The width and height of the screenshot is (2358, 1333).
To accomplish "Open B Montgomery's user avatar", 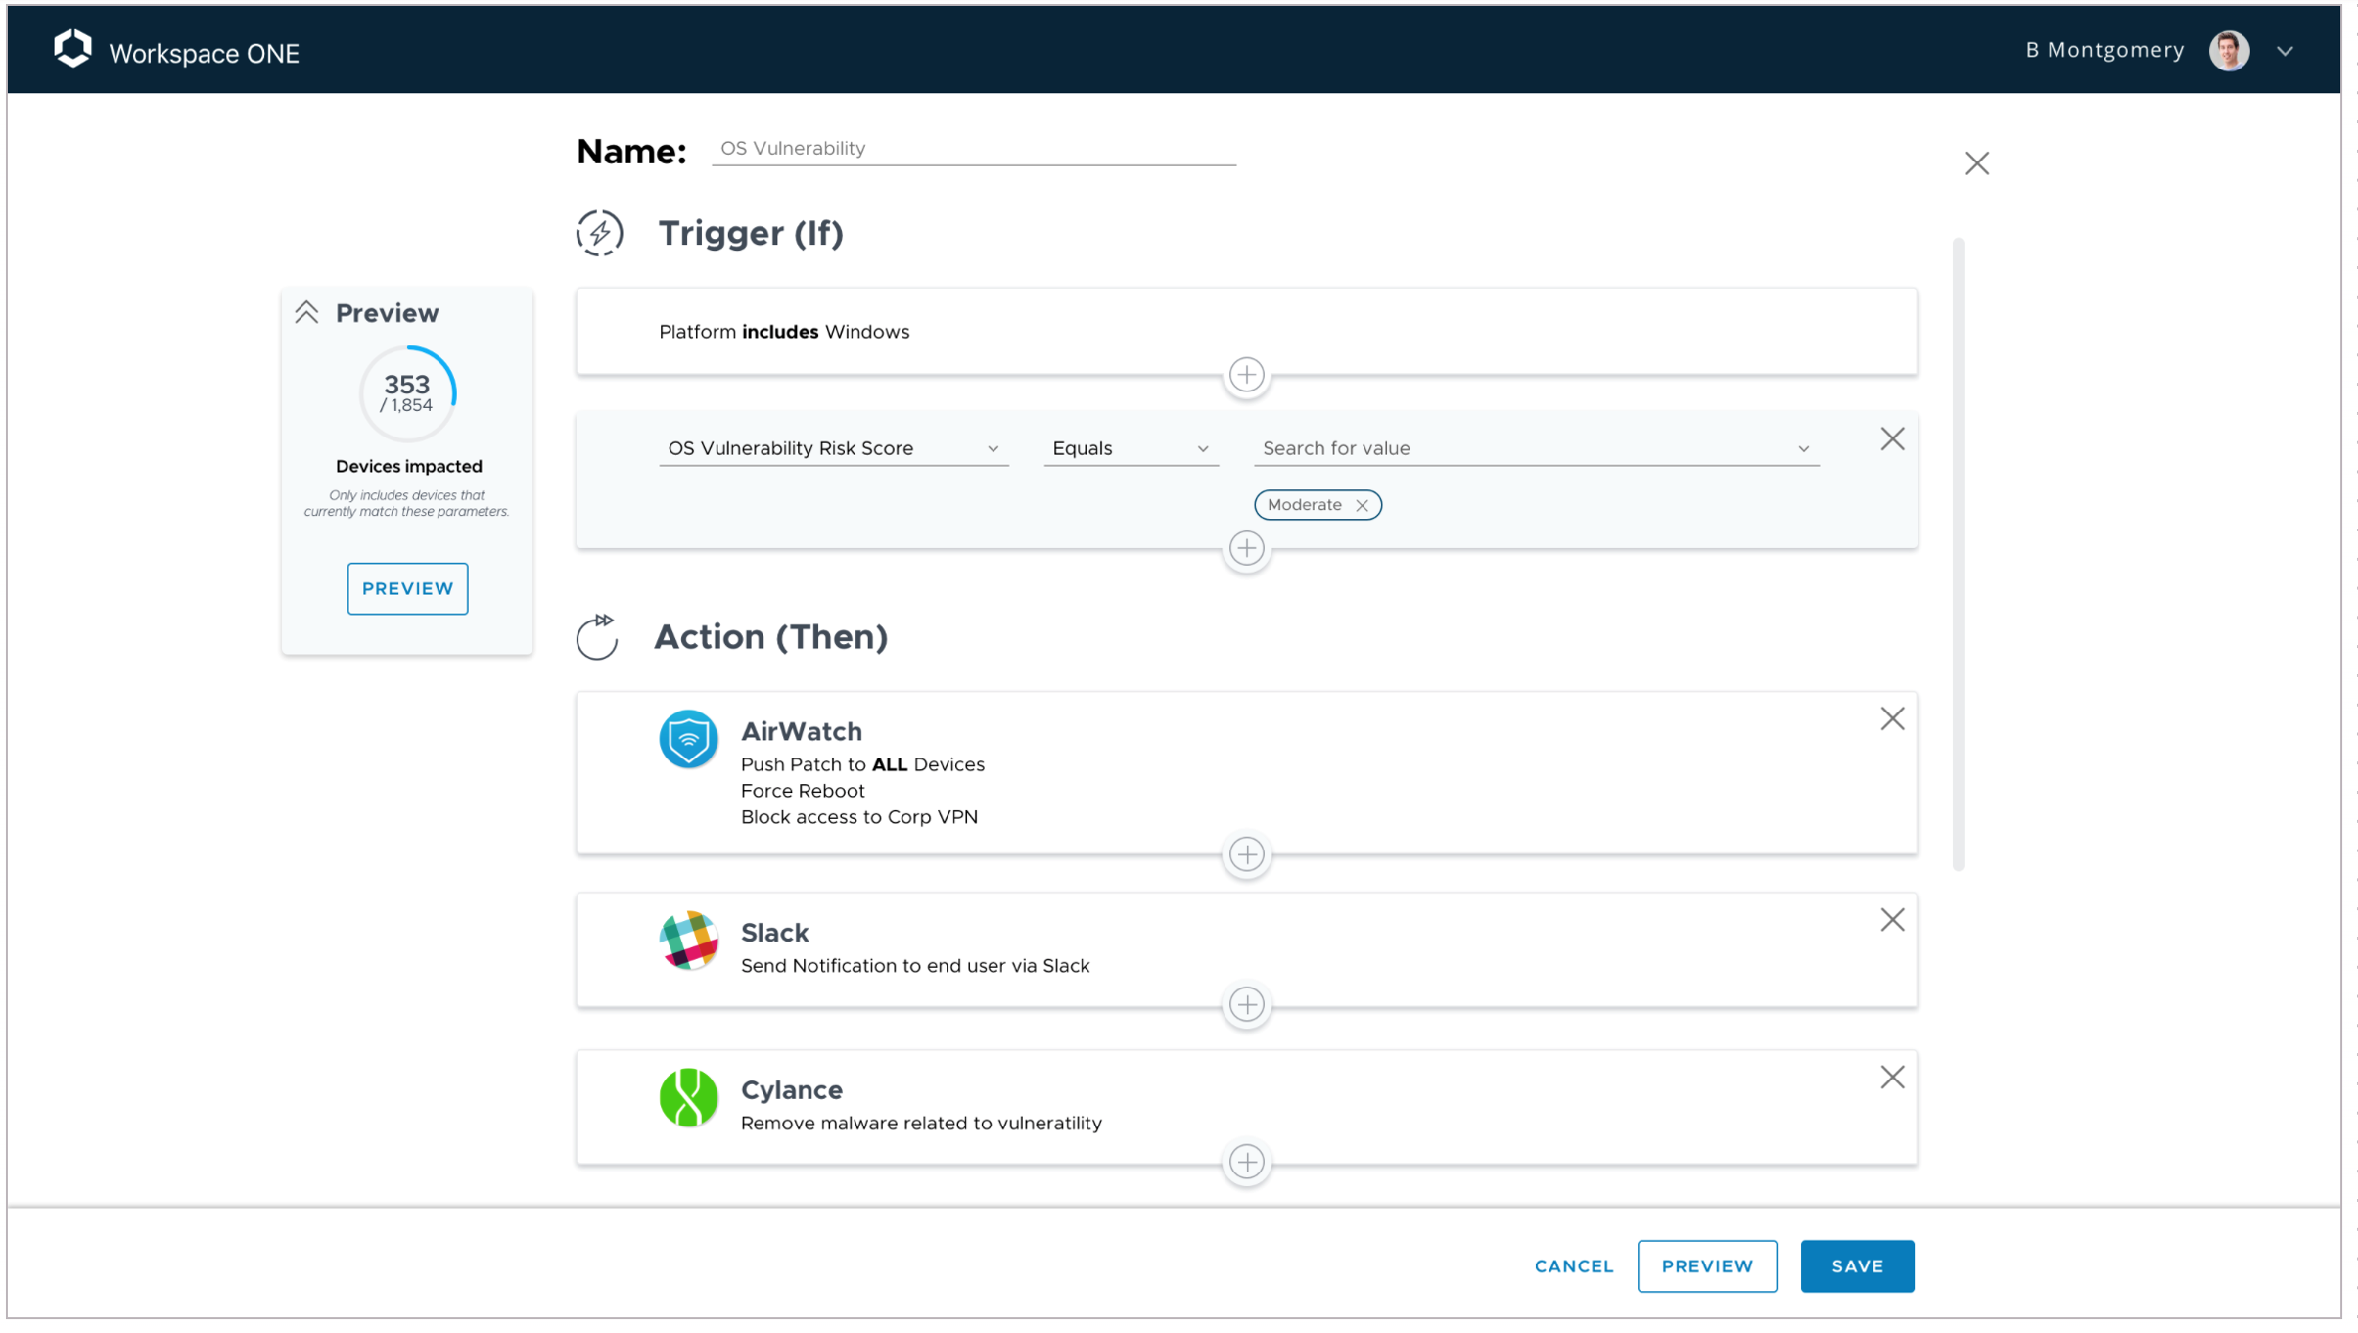I will [x=2229, y=51].
